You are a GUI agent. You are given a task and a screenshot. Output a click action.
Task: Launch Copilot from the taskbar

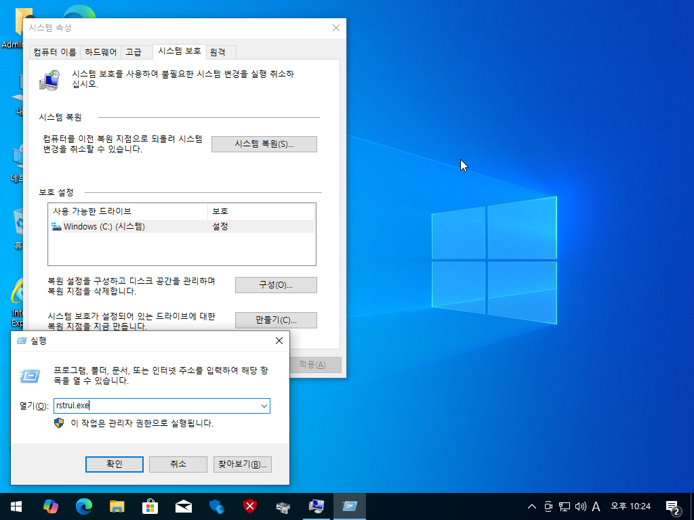coord(50,506)
